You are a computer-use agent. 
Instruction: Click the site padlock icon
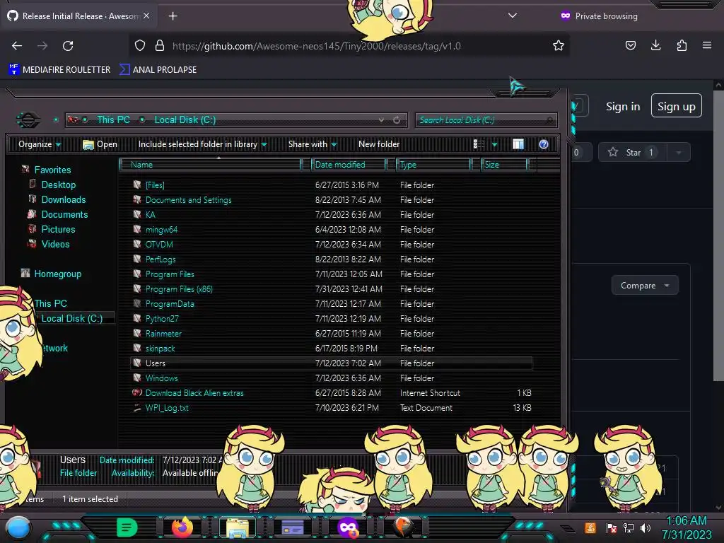160,46
